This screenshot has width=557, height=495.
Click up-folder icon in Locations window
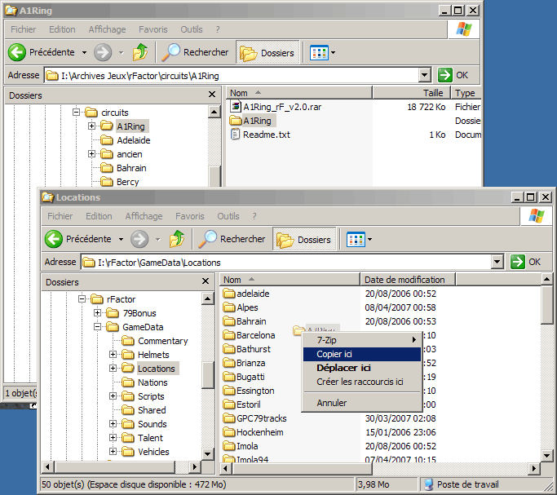(177, 239)
